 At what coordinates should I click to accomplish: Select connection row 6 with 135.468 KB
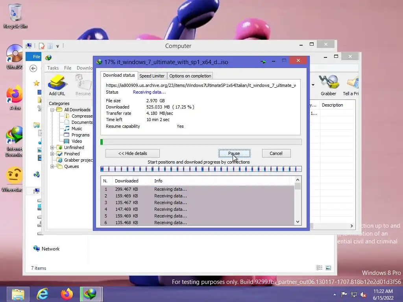point(198,223)
